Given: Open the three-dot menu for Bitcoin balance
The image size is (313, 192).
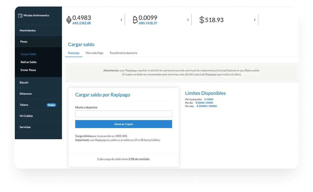Looking at the screenshot, I should [x=188, y=20].
